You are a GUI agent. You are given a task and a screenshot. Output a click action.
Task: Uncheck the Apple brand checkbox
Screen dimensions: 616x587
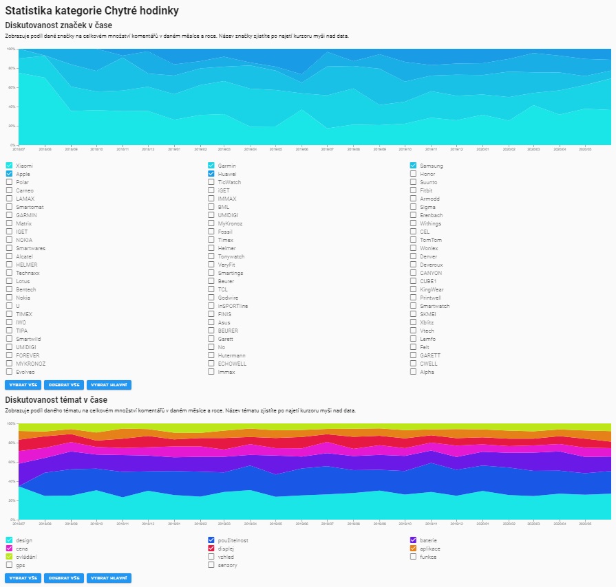[x=10, y=174]
